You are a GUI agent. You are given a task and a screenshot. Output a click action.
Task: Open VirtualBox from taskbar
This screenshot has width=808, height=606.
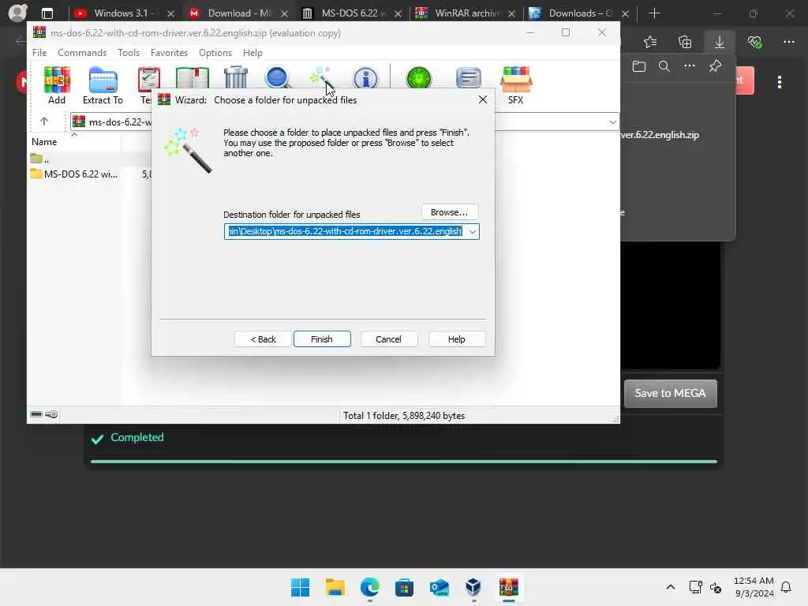tap(473, 587)
